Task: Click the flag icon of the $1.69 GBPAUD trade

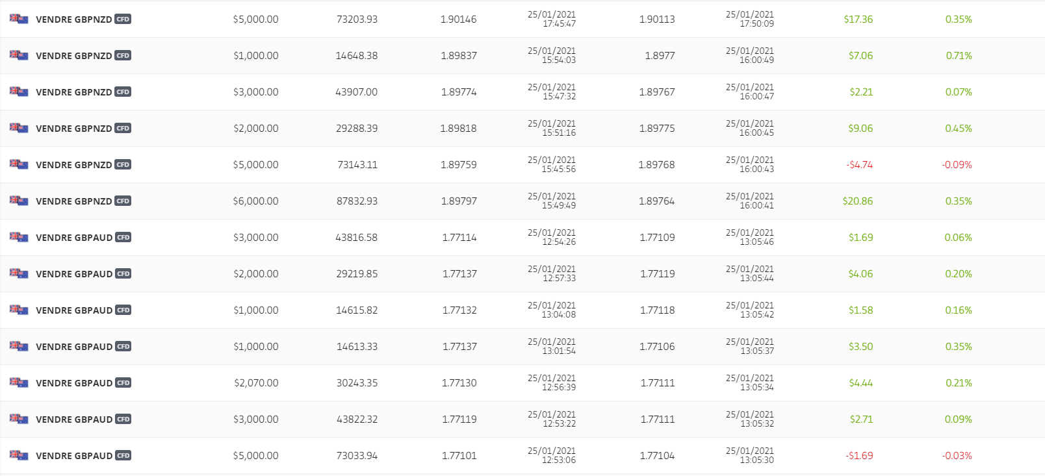Action: pyautogui.click(x=19, y=237)
